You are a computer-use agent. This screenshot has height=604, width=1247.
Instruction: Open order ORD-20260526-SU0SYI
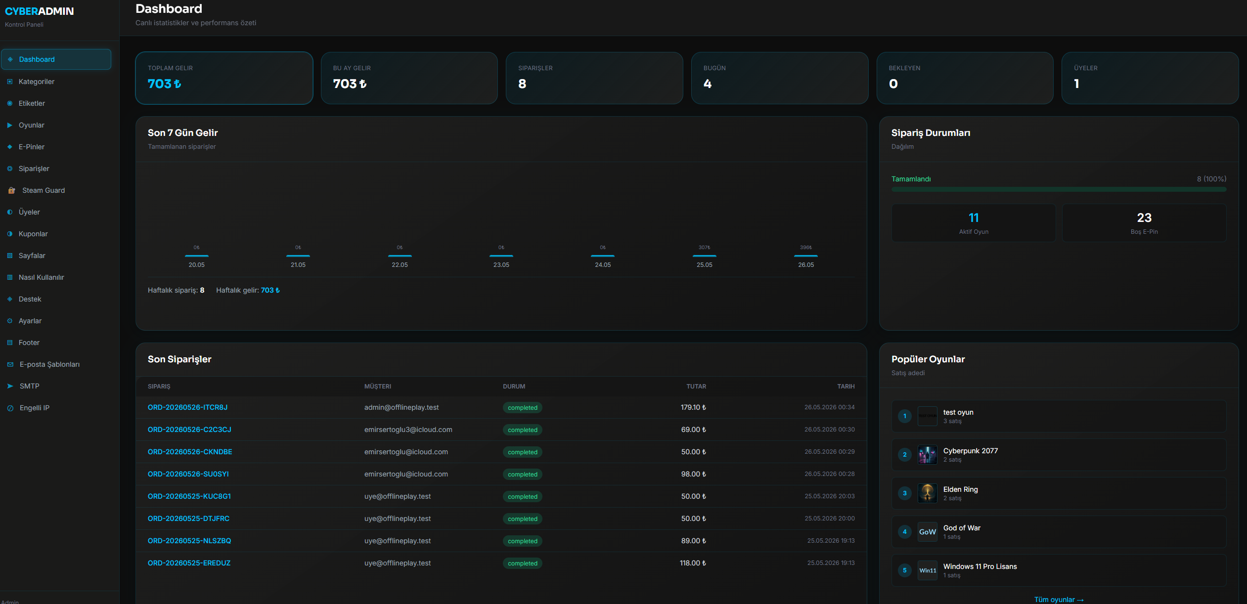click(x=188, y=474)
